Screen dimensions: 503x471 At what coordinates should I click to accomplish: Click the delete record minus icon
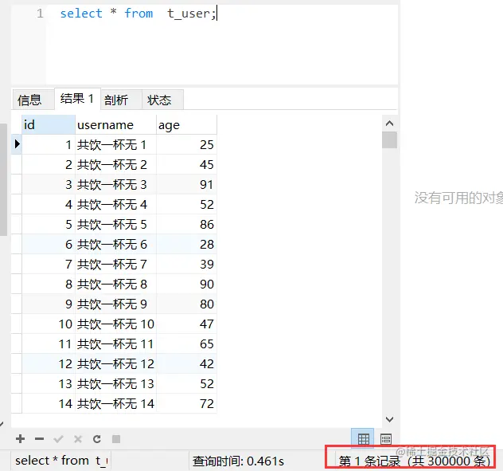pyautogui.click(x=39, y=438)
